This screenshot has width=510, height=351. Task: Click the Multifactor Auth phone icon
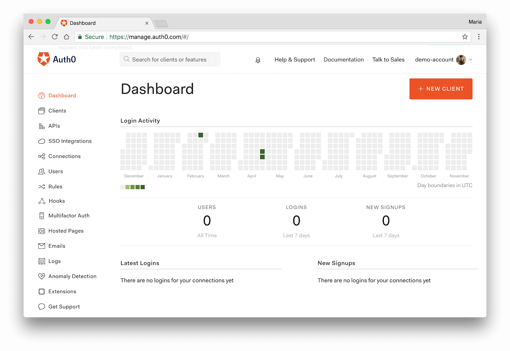(41, 216)
